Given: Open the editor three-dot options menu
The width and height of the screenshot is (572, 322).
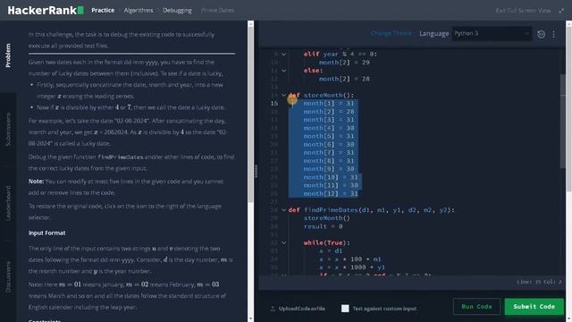Looking at the screenshot, I should pyautogui.click(x=553, y=34).
